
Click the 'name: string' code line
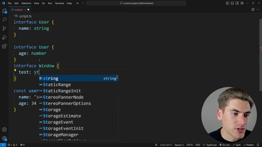click(34, 28)
